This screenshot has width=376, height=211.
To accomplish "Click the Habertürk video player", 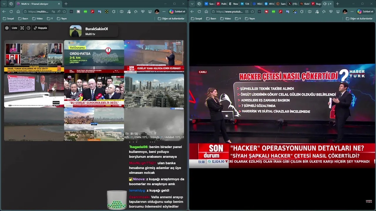I will pyautogui.click(x=282, y=116).
